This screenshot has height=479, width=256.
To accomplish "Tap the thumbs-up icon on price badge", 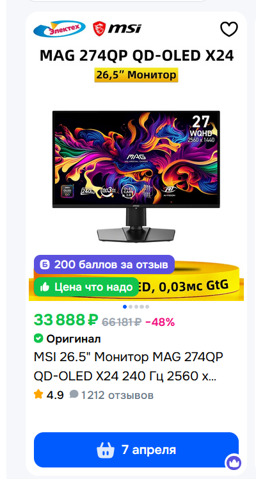I will pyautogui.click(x=45, y=287).
